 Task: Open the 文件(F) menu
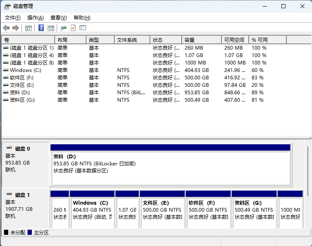pyautogui.click(x=13, y=18)
